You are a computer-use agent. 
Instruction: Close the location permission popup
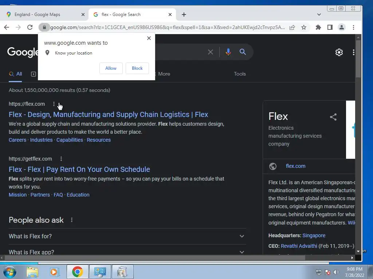[x=149, y=38]
